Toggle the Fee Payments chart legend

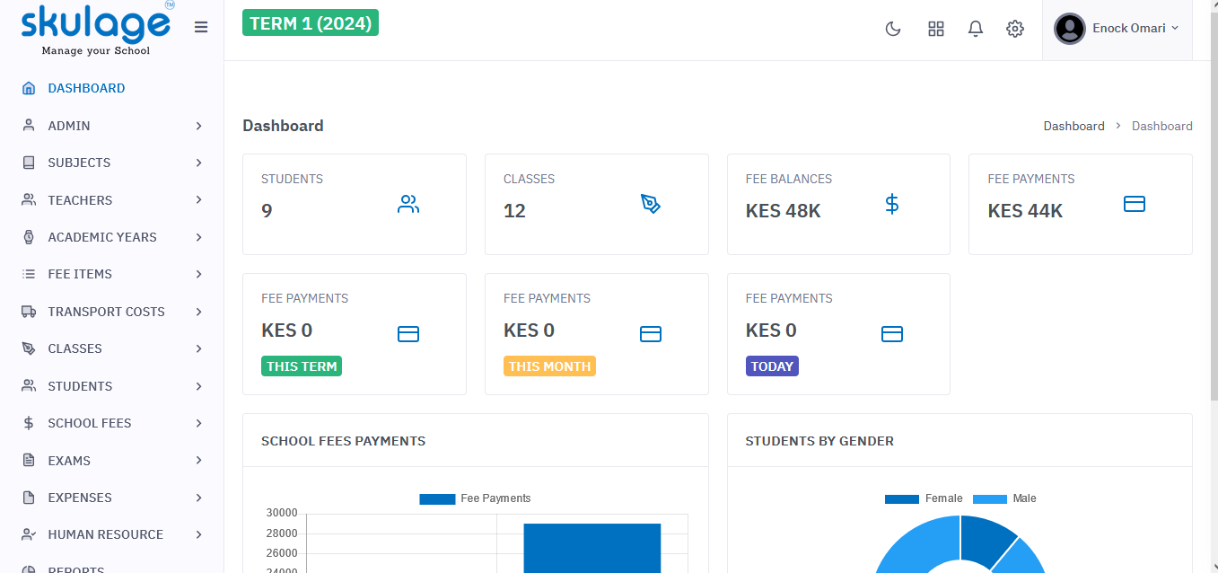click(475, 498)
